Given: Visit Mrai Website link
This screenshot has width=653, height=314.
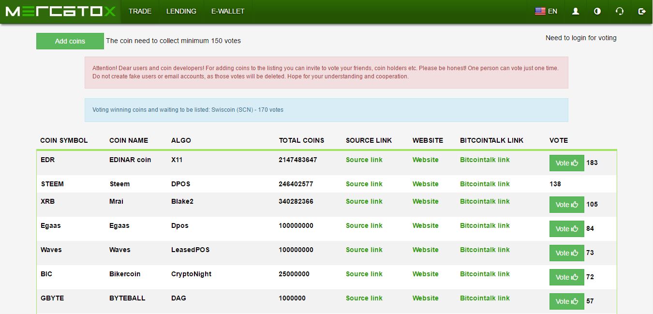Looking at the screenshot, I should [x=426, y=201].
